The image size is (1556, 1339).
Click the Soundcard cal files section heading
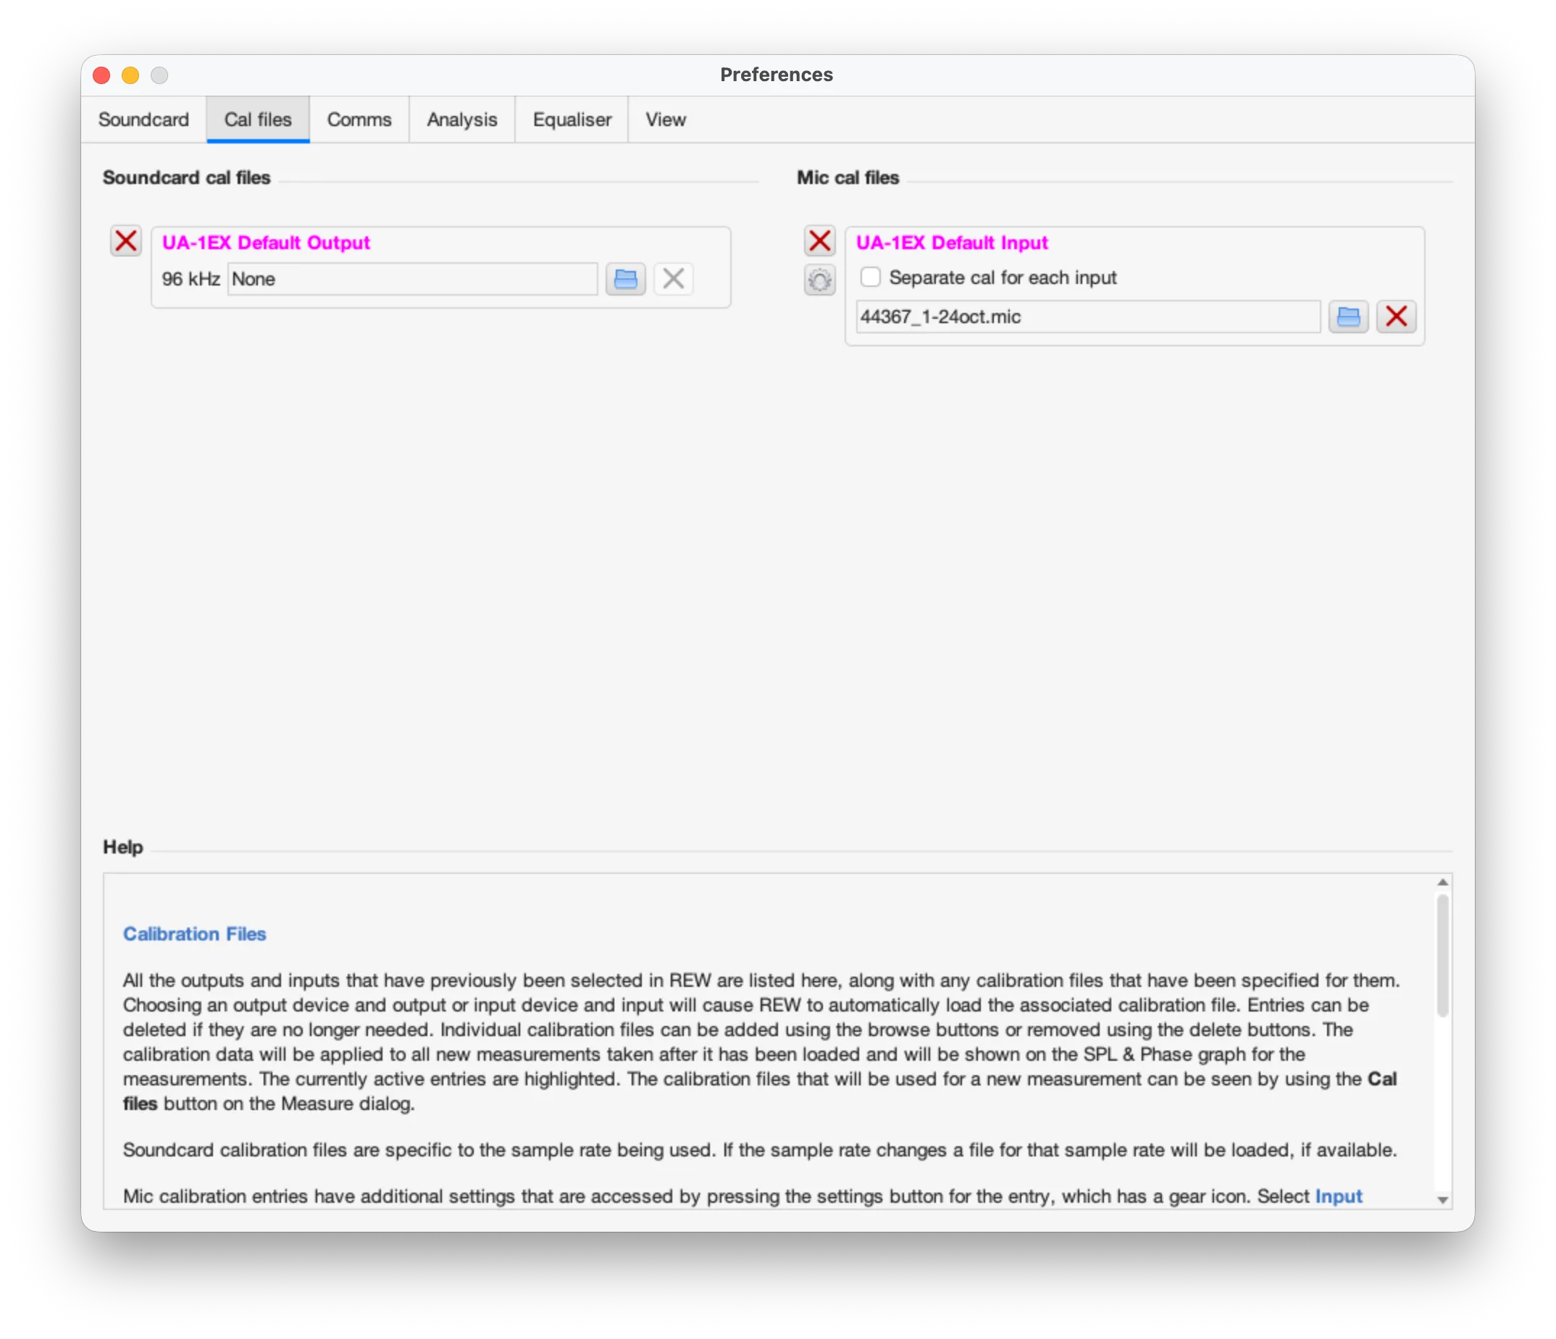pyautogui.click(x=186, y=178)
